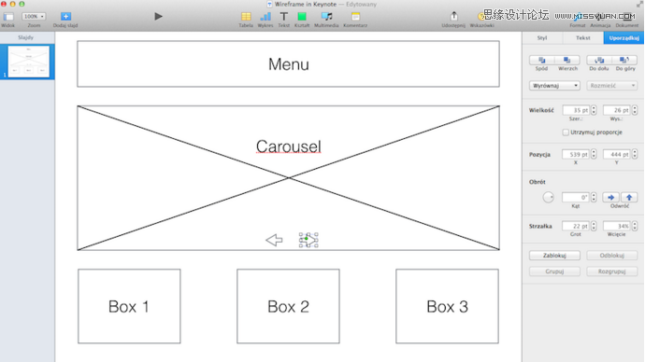Adjust the width Szer. stepper
This screenshot has width=645, height=362.
click(594, 110)
